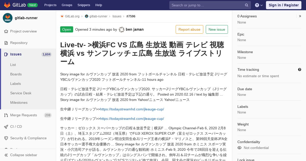Open issue Boards
The image size is (306, 161).
[x=16, y=74]
